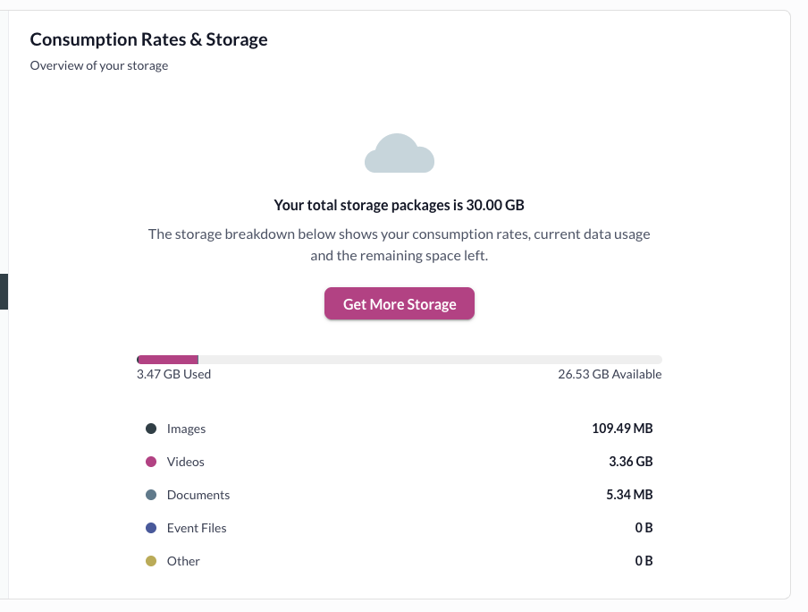Click the 3.36 GB Videos size value

tap(630, 463)
